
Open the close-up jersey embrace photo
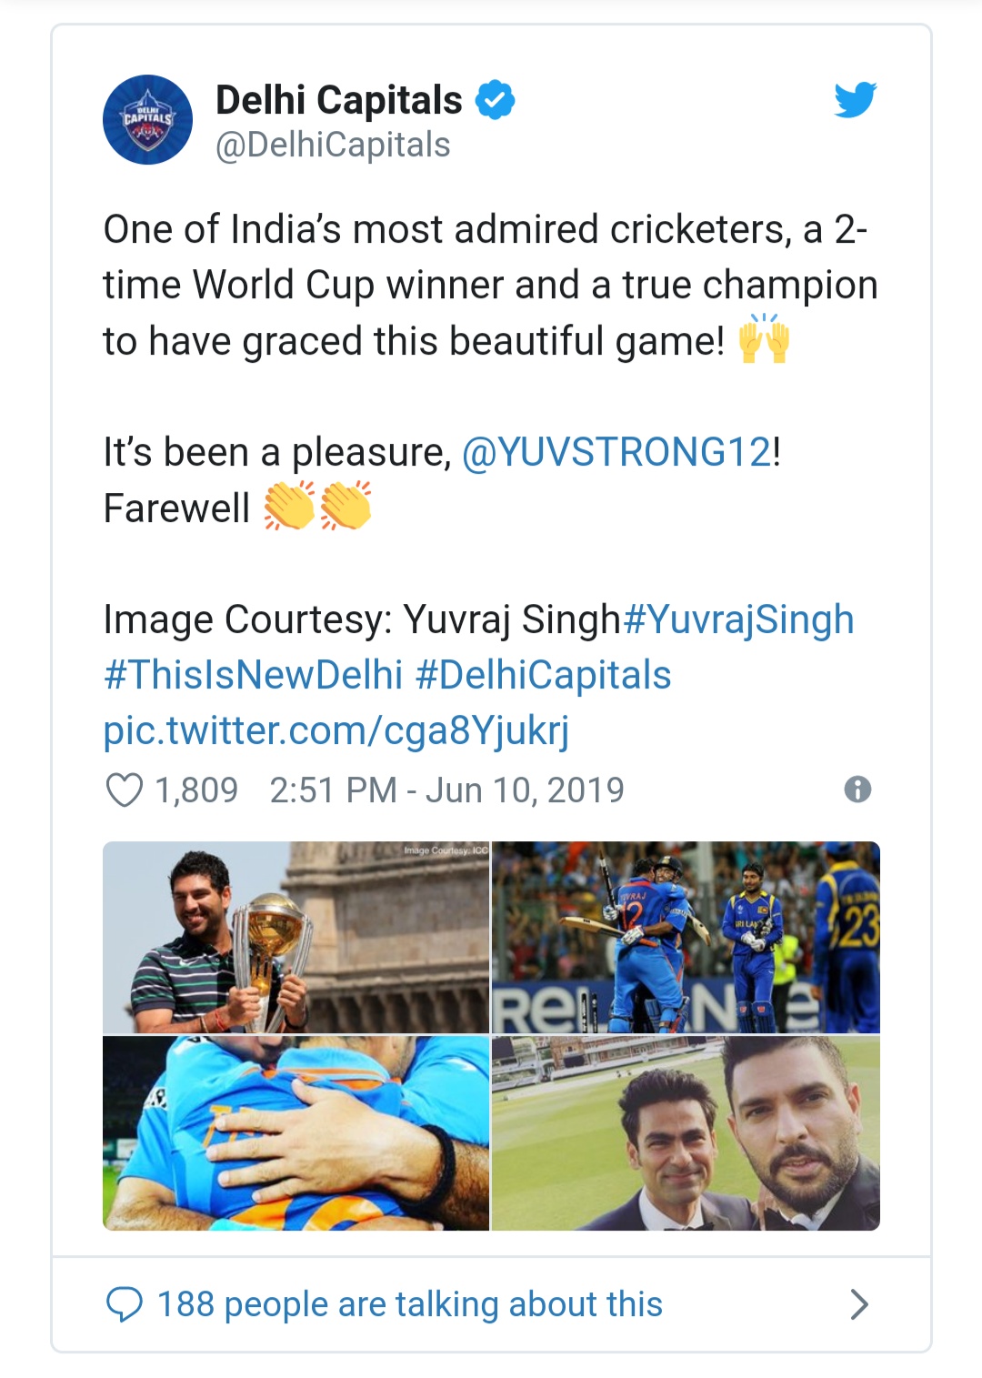click(x=296, y=1132)
